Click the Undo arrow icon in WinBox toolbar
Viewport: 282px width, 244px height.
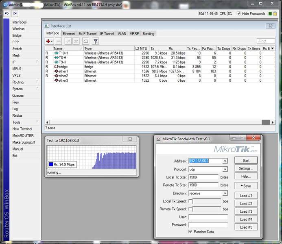pos(7,13)
